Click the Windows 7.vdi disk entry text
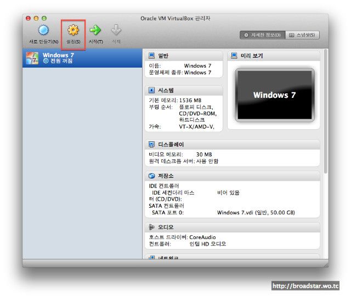Screen dimensions: 351x299 [256, 212]
